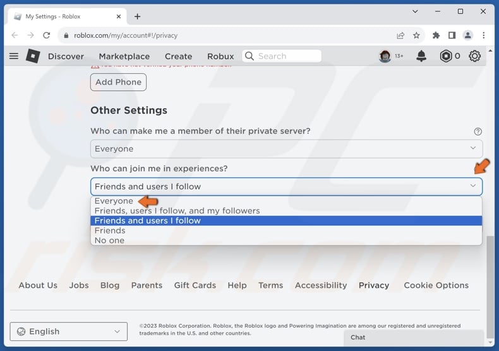View site lock information icon

(66, 35)
